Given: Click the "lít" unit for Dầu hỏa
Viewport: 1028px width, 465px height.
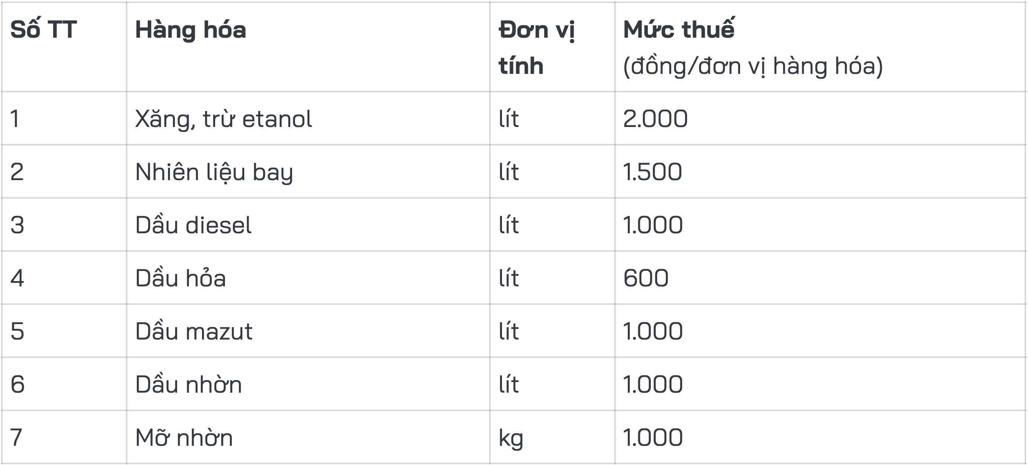Looking at the screenshot, I should point(508,278).
